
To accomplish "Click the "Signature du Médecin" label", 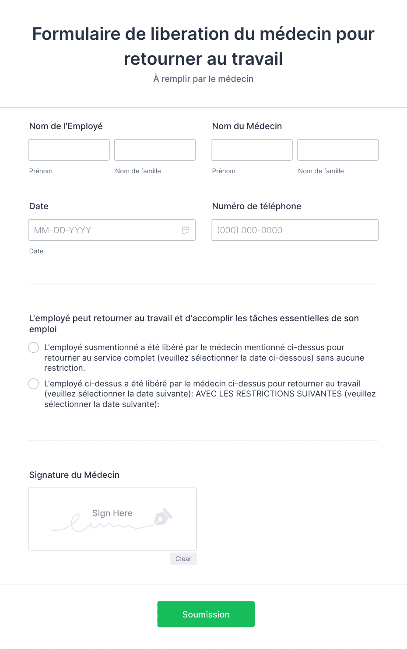I will pyautogui.click(x=74, y=475).
